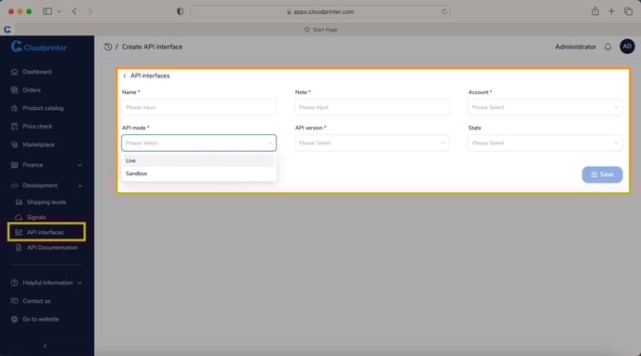This screenshot has height=356, width=641.
Task: Go back with Safari back arrow
Action: tap(75, 11)
